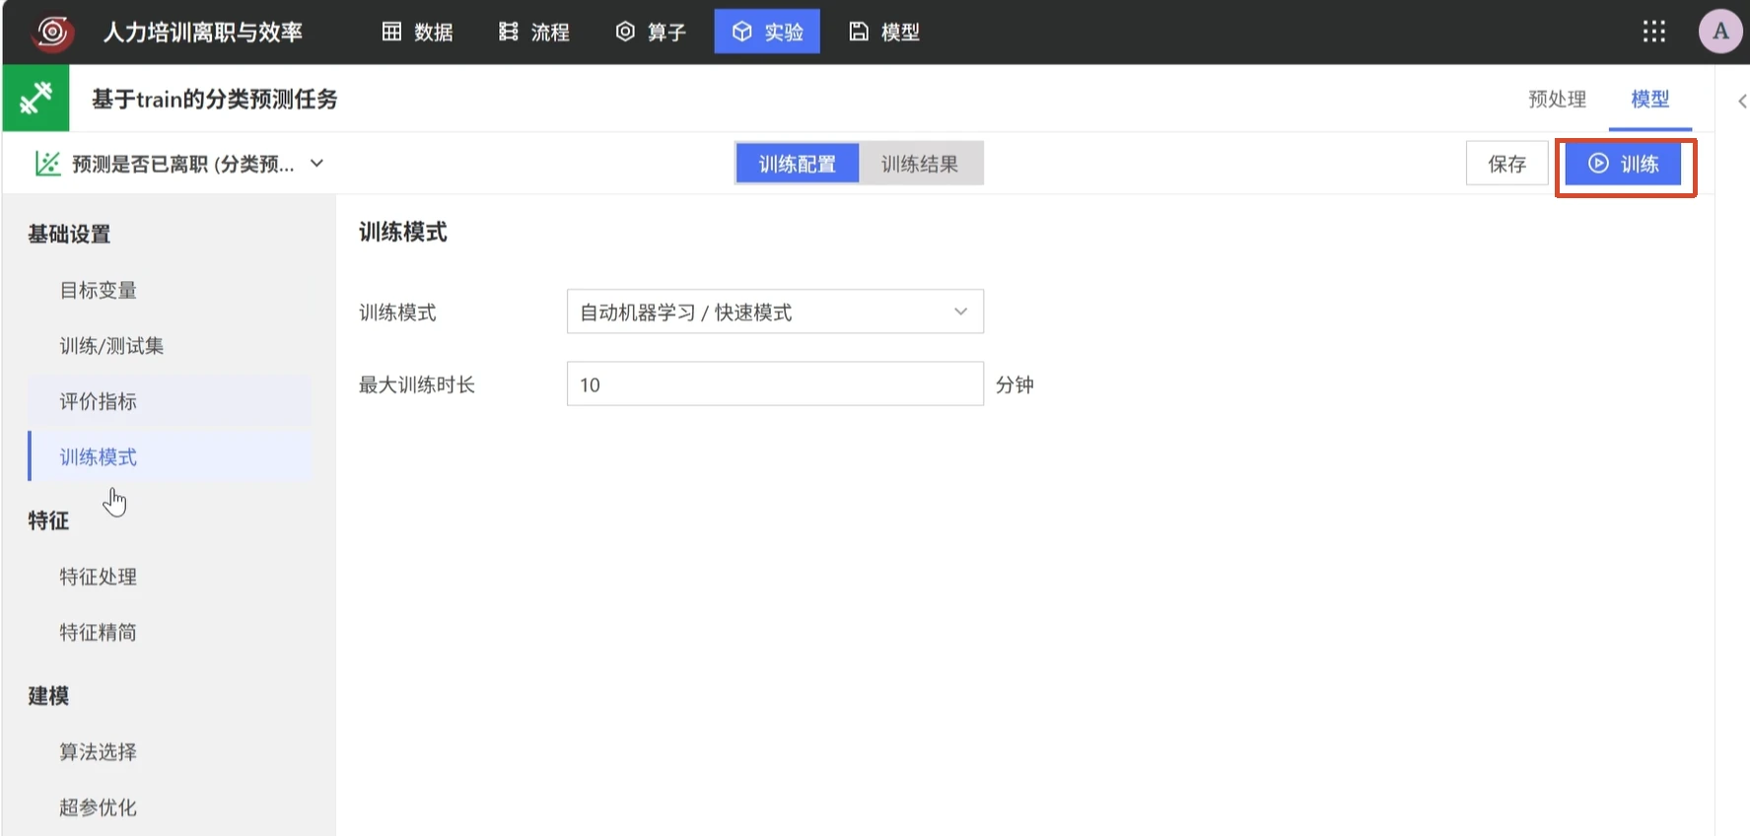Expand the 预测是否已离职 task dropdown
1750x836 pixels.
(316, 164)
